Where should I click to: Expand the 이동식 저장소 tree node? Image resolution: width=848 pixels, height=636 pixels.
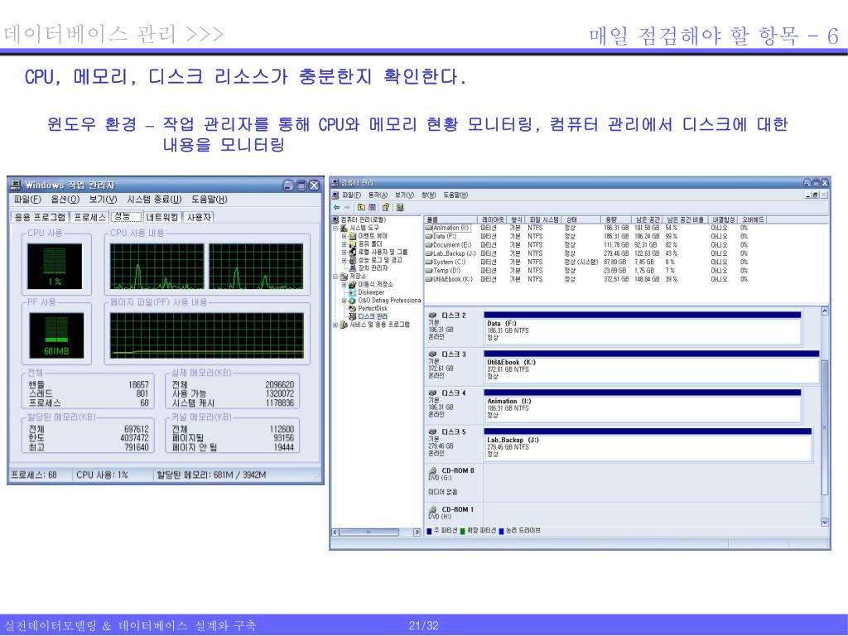coord(344,285)
